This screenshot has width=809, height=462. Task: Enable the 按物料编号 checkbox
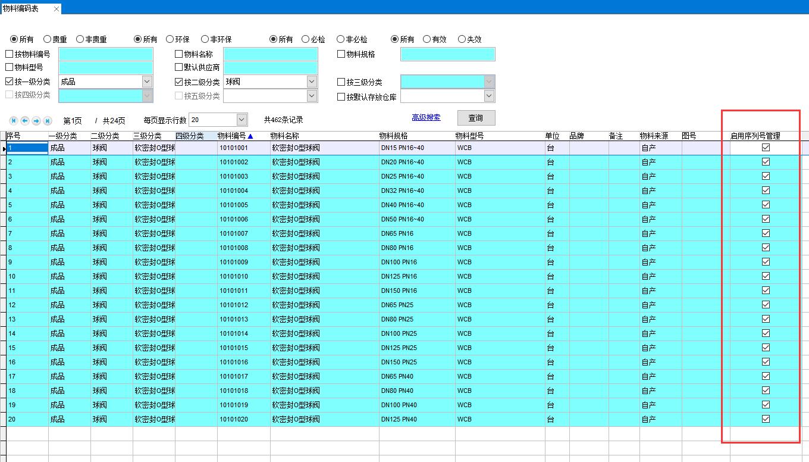coord(10,54)
